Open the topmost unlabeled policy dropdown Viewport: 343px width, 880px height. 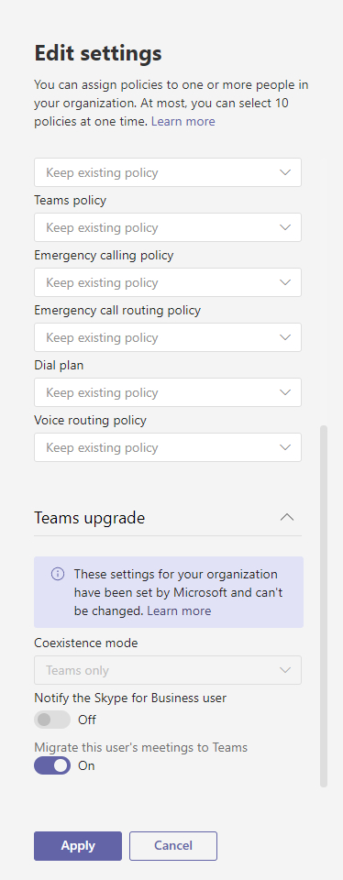coord(168,172)
